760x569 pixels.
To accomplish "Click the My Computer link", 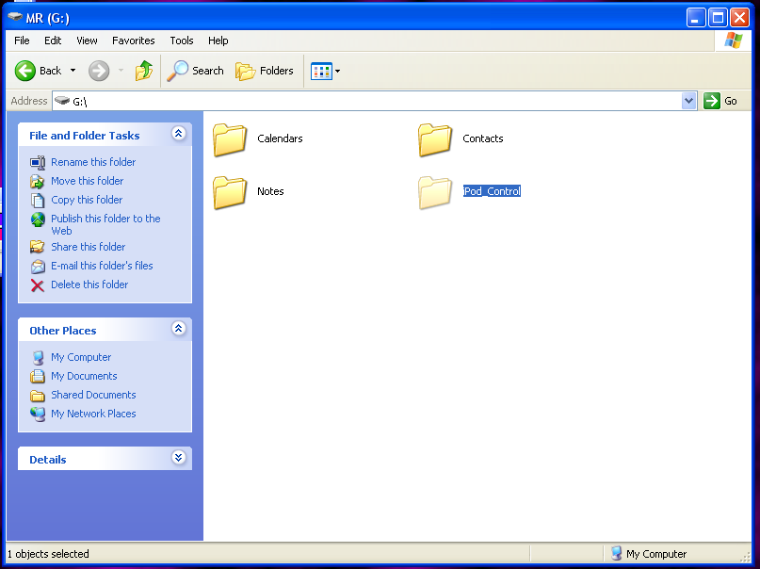I will tap(81, 358).
